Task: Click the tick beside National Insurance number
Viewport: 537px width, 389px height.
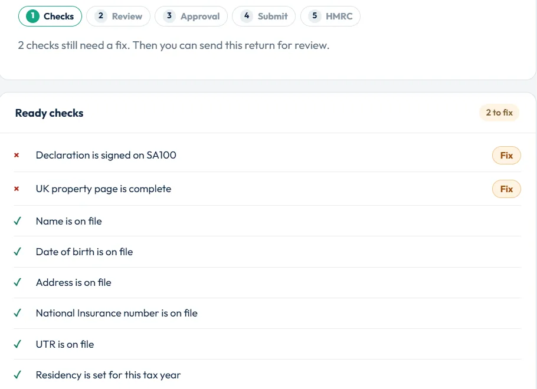Action: click(x=18, y=313)
